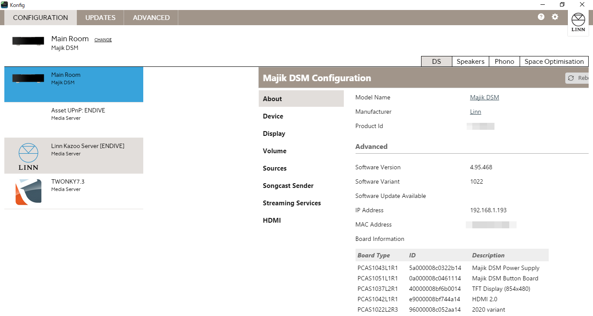
Task: Click the ID column header
Action: click(412, 255)
